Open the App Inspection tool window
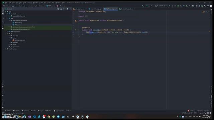 tap(59, 111)
